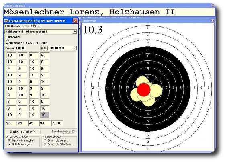Close the Luftgewehr target window

(213, 21)
